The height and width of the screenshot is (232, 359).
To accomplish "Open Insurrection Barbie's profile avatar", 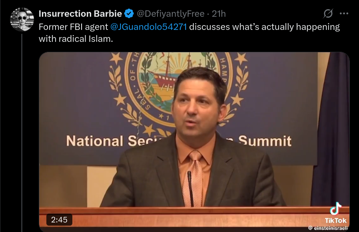I will (x=22, y=20).
